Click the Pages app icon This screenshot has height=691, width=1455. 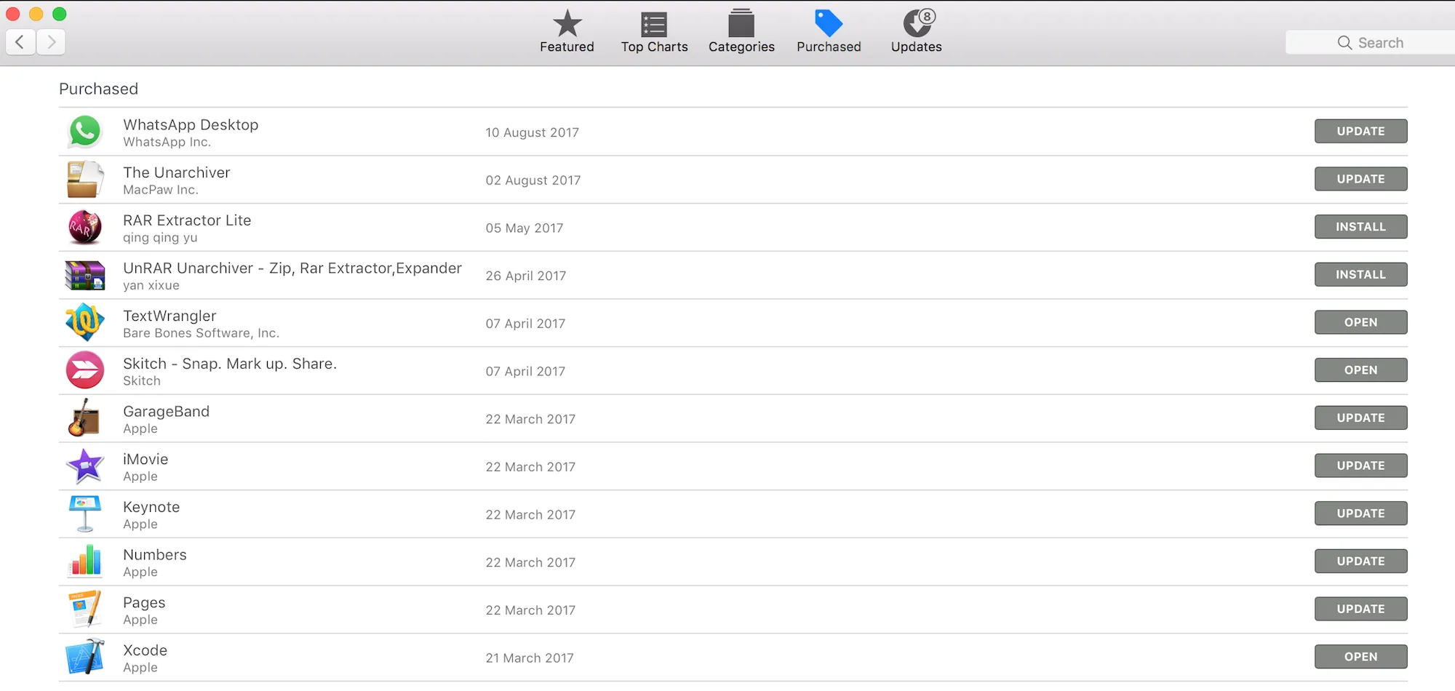85,609
